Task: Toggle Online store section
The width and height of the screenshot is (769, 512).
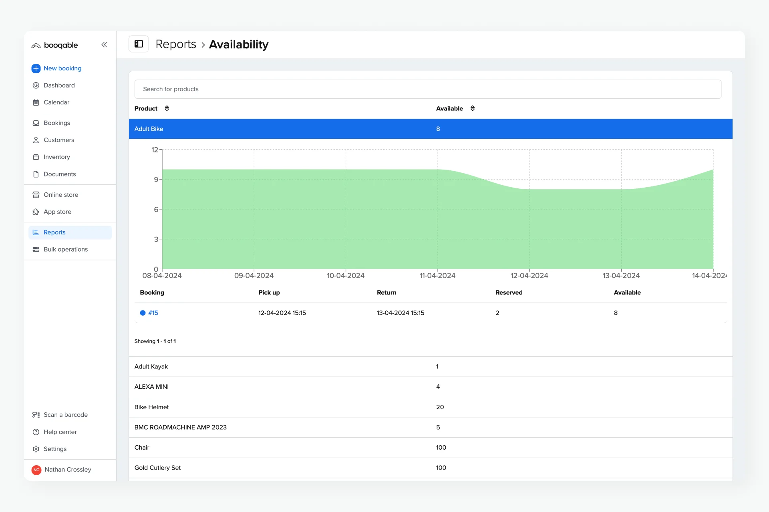Action: point(61,194)
